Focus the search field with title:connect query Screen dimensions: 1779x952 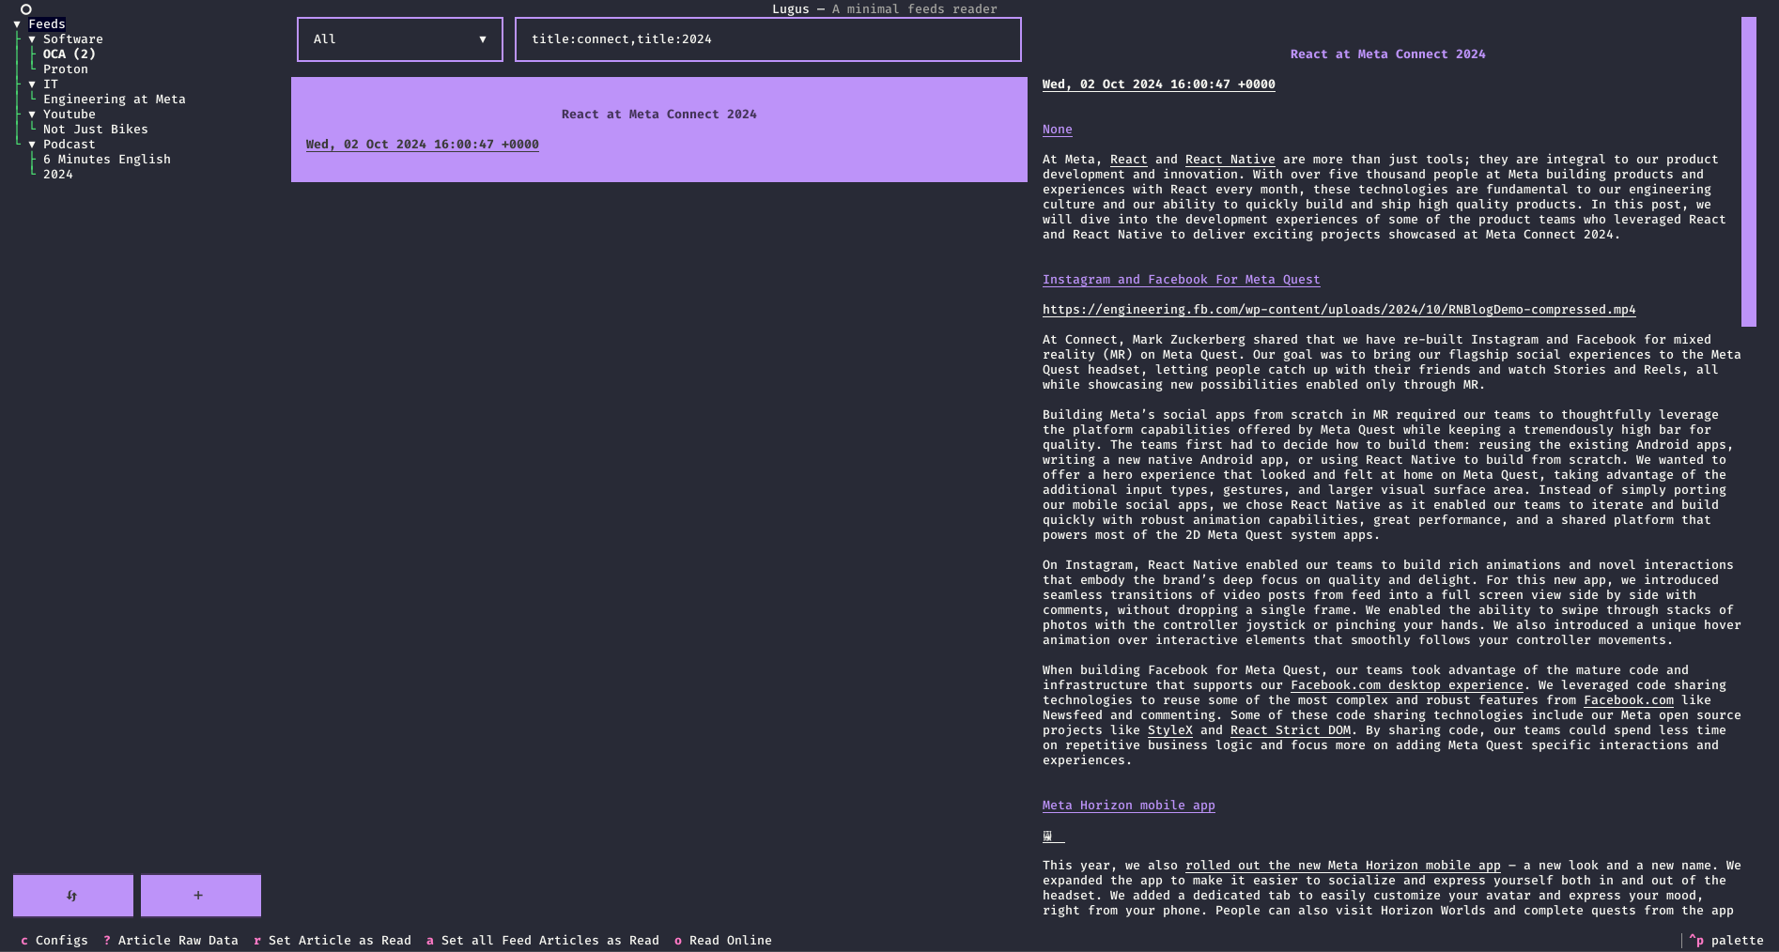[768, 39]
